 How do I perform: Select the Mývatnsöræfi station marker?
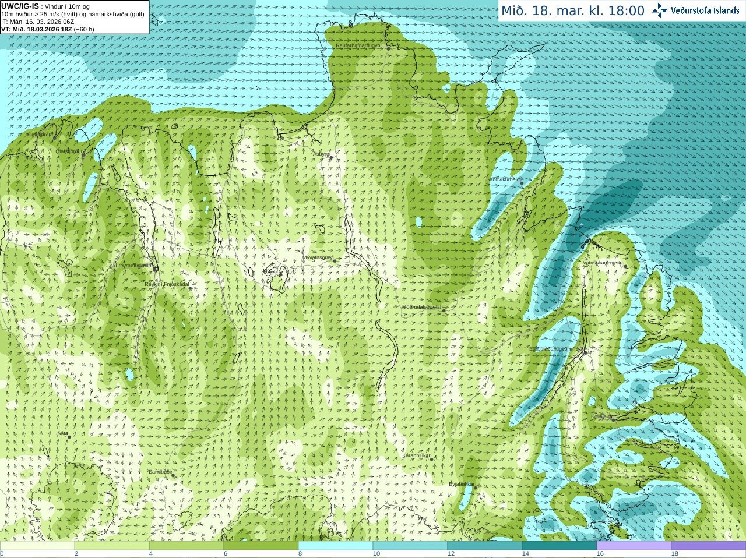point(334,260)
